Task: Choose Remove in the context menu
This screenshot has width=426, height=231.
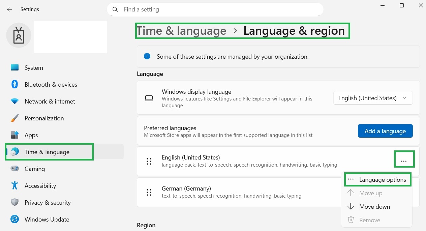Action: tap(377, 220)
